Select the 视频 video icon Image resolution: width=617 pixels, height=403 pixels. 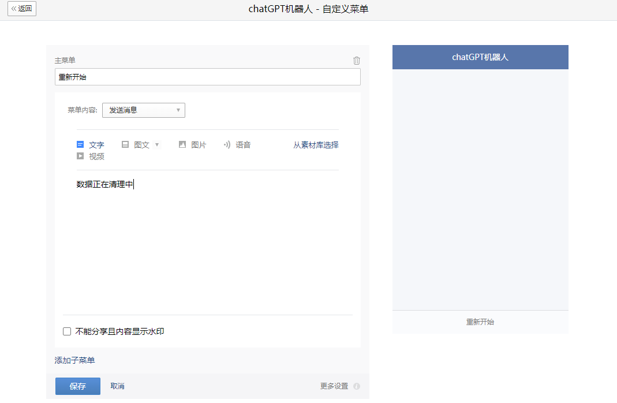(80, 156)
